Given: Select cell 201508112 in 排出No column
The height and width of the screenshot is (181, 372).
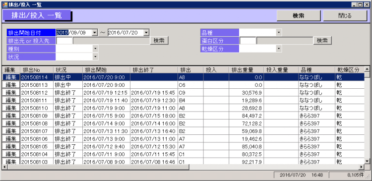Looking at the screenshot, I should point(37,93).
